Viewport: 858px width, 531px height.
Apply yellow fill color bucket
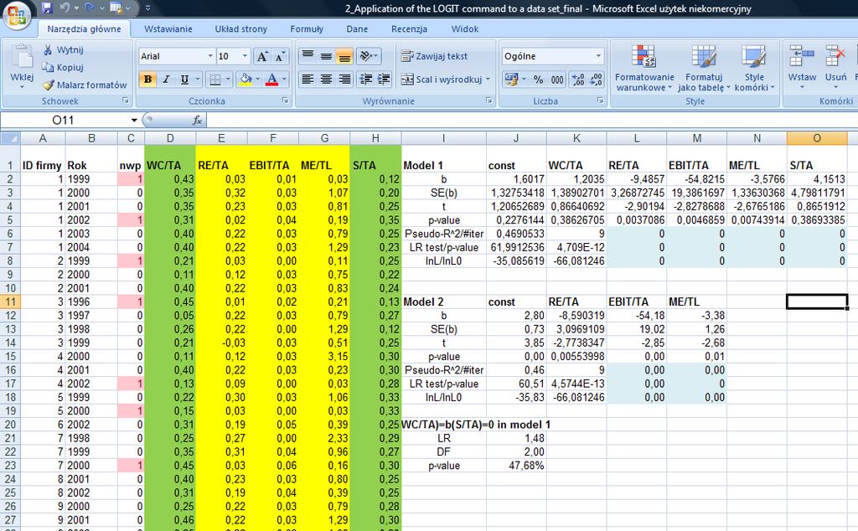click(246, 80)
